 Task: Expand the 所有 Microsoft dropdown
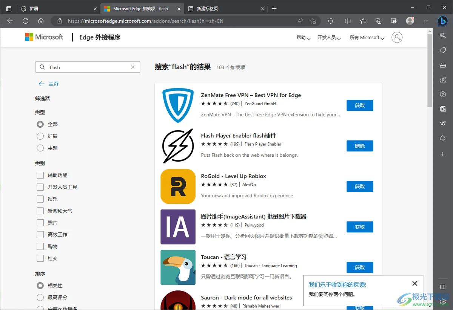click(367, 38)
